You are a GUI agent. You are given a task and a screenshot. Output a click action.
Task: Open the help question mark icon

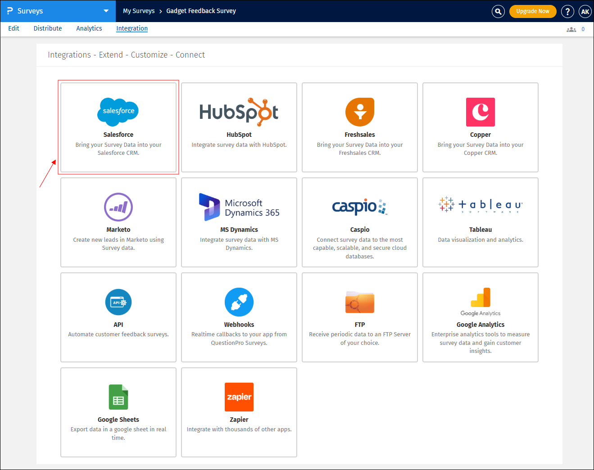coord(567,11)
